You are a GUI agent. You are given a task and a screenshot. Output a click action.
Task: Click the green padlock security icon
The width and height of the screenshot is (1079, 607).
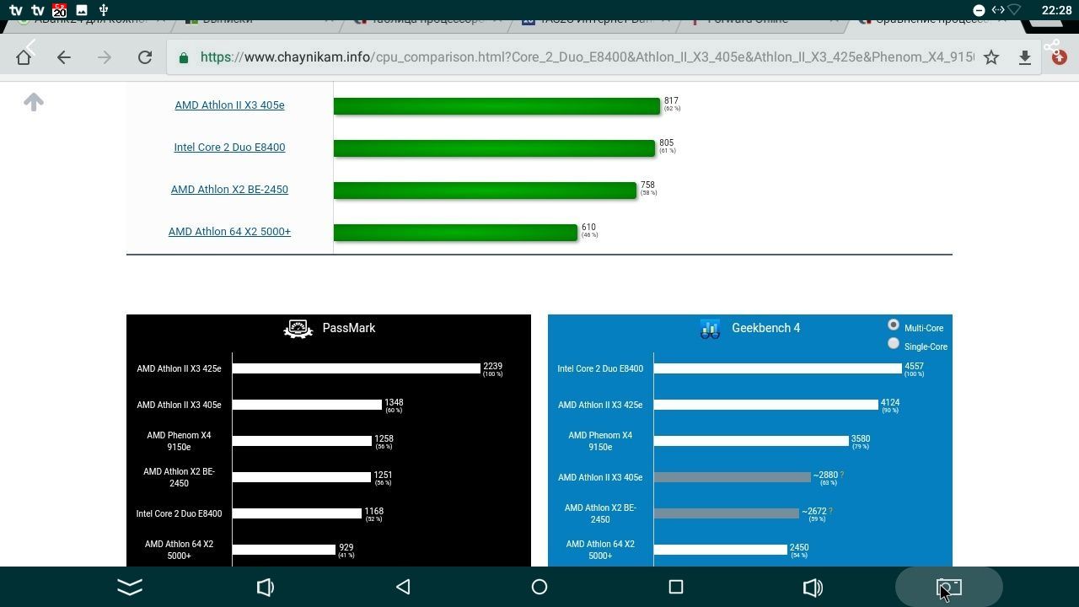(x=183, y=57)
